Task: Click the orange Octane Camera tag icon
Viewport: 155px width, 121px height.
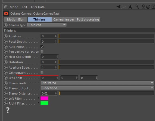Action: click(x=6, y=13)
